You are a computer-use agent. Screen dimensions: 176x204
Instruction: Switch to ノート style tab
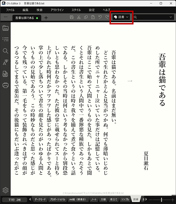[x=94, y=199]
